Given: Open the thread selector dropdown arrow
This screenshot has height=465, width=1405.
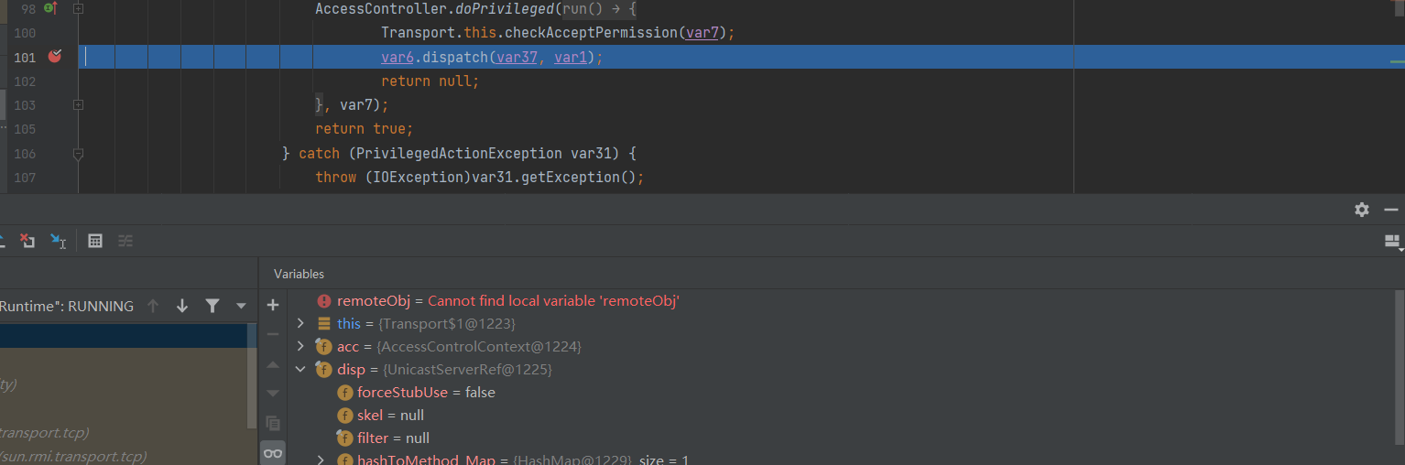Looking at the screenshot, I should point(241,306).
